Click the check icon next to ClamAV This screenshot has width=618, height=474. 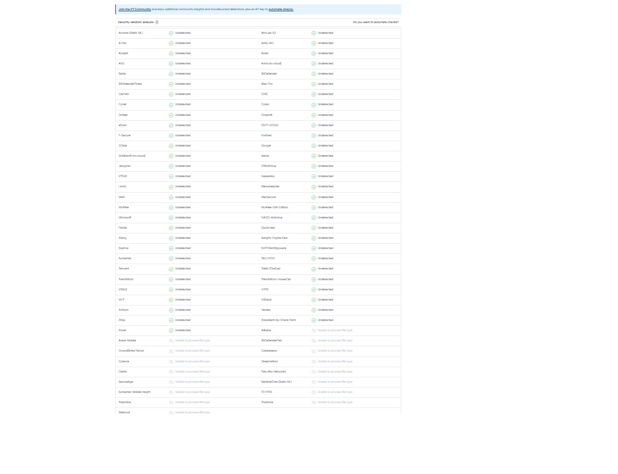pyautogui.click(x=171, y=94)
